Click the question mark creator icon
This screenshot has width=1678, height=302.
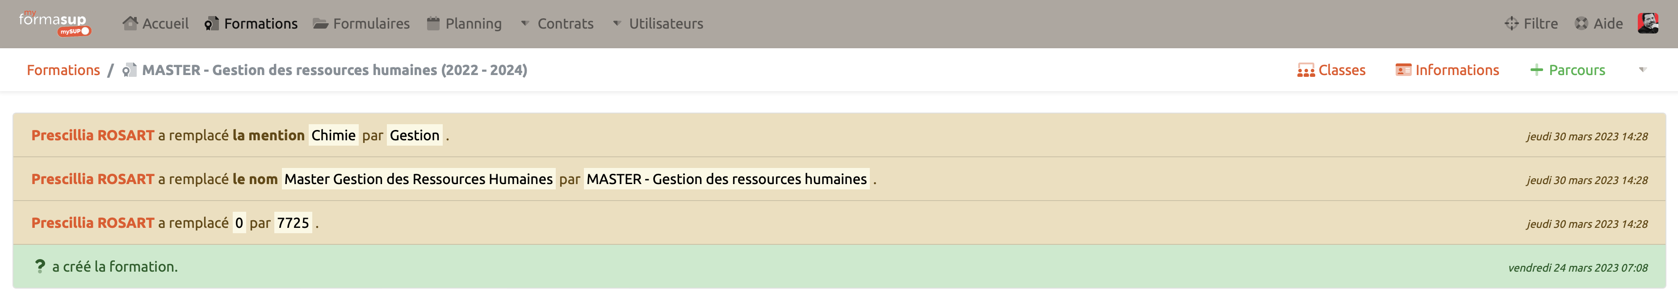(x=40, y=266)
